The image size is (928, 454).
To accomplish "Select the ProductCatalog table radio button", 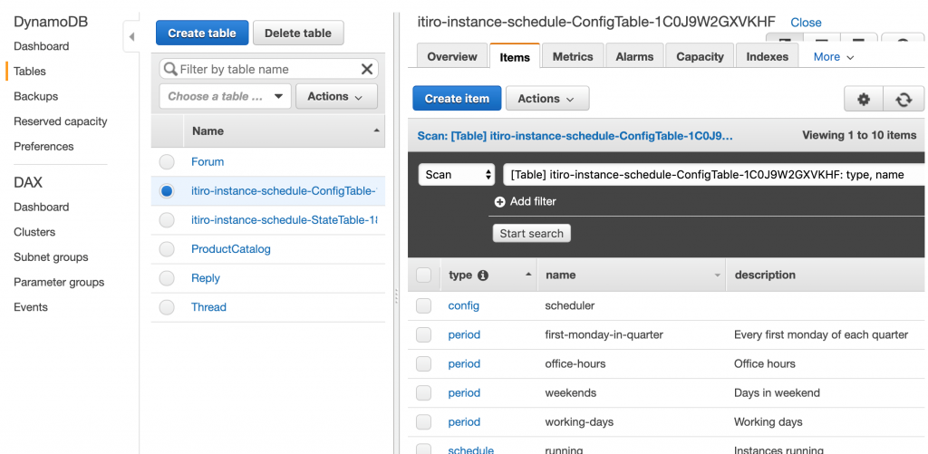I will coord(166,249).
